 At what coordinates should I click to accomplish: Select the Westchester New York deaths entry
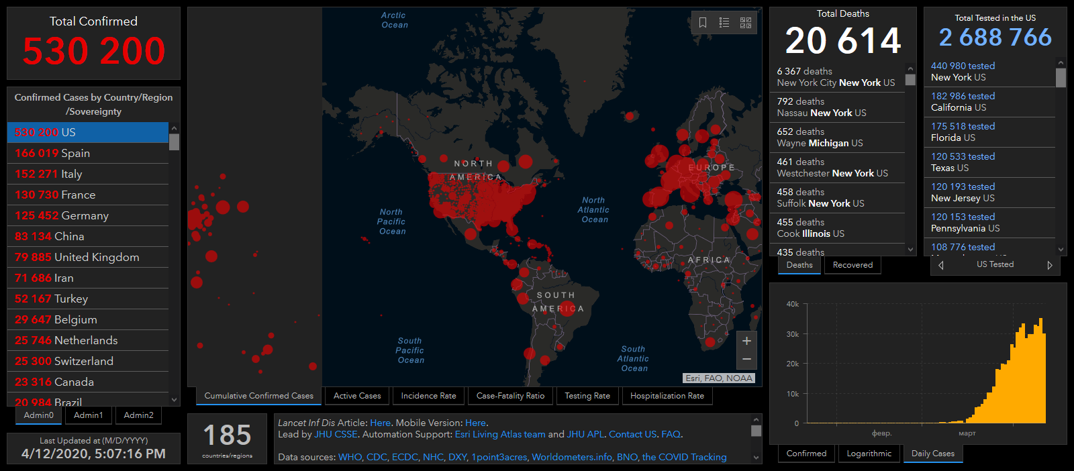tap(837, 168)
